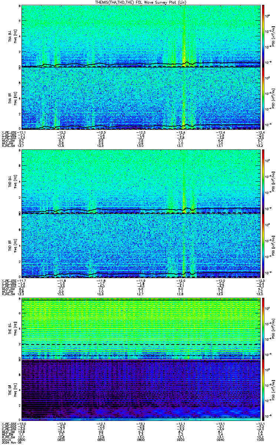Click the date label 2024 Nov 08
Viewport: 278px width, 445px height.
tap(11, 442)
